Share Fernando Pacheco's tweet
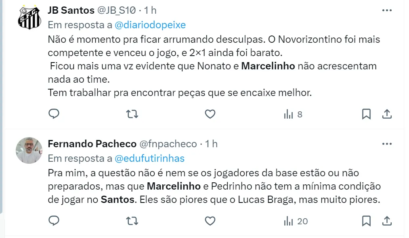The image size is (409, 238). [x=387, y=221]
